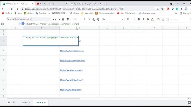This screenshot has width=191, height=107.
Task: Open the Maps bookmark
Action: click(x=18, y=13)
